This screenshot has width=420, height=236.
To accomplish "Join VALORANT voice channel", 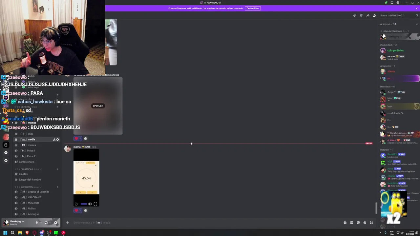I will (x=36, y=197).
